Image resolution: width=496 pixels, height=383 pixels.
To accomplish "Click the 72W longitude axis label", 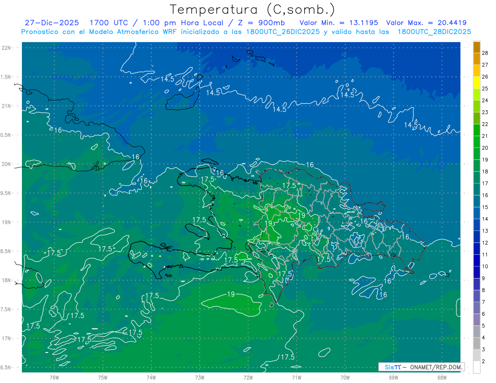I will tap(248, 378).
